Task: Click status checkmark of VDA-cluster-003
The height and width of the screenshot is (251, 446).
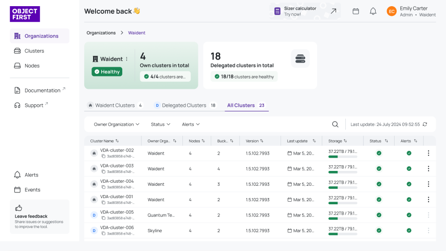Action: (x=379, y=168)
